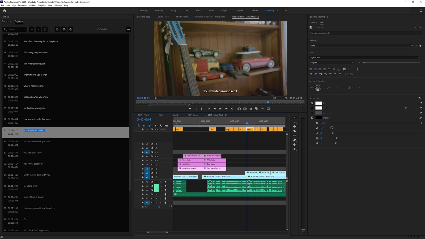Open the Myriad Pro font dropdown
The width and height of the screenshot is (425, 239).
(365, 57)
